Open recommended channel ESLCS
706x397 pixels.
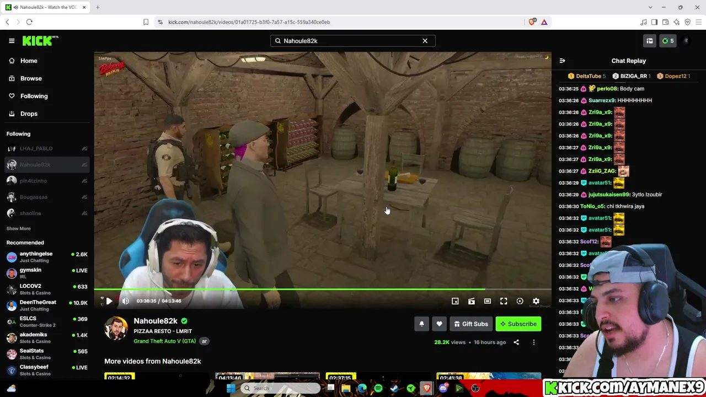pyautogui.click(x=47, y=321)
